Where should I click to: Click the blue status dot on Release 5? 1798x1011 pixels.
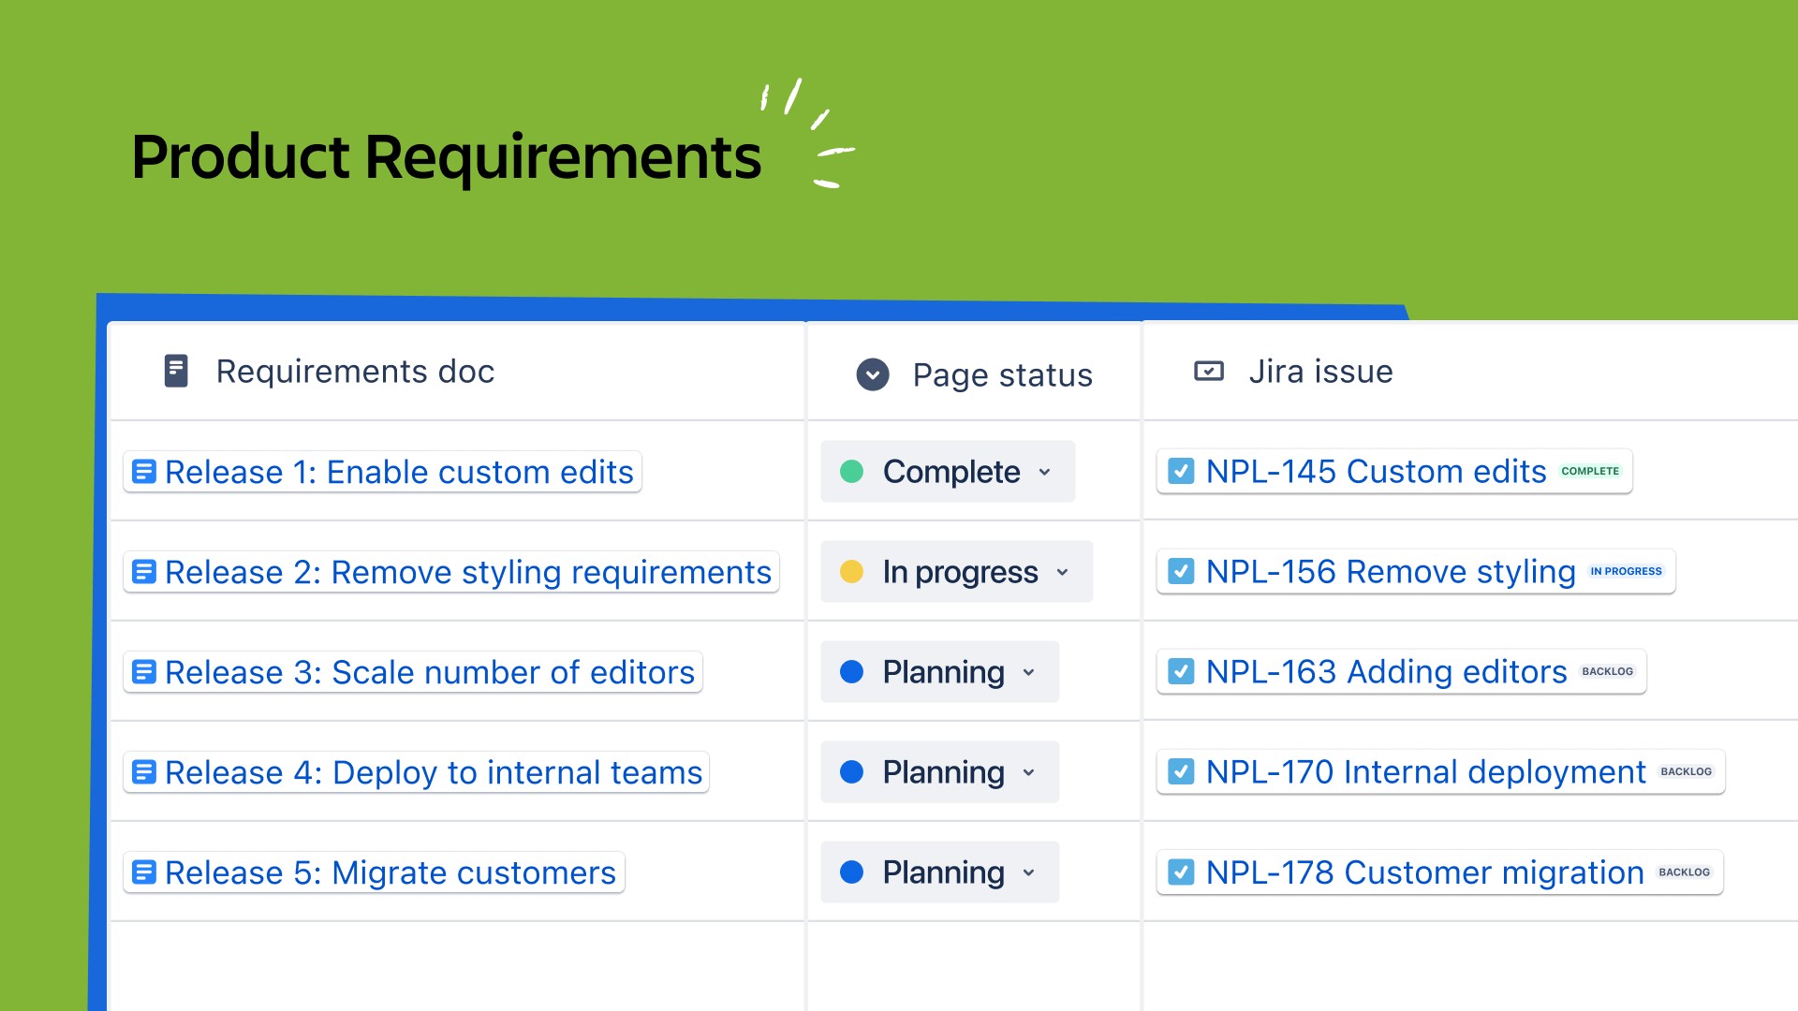click(x=851, y=872)
